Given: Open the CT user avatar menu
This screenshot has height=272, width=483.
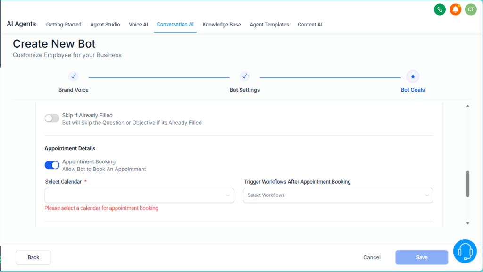Looking at the screenshot, I should pos(471,9).
